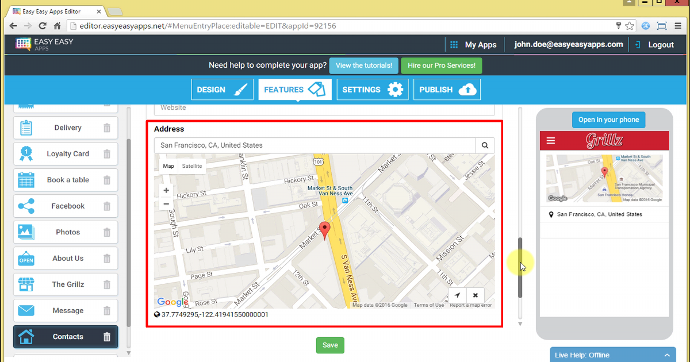Viewport: 690px width, 362px height.
Task: Switch to the SETTINGS tab
Action: click(x=372, y=89)
